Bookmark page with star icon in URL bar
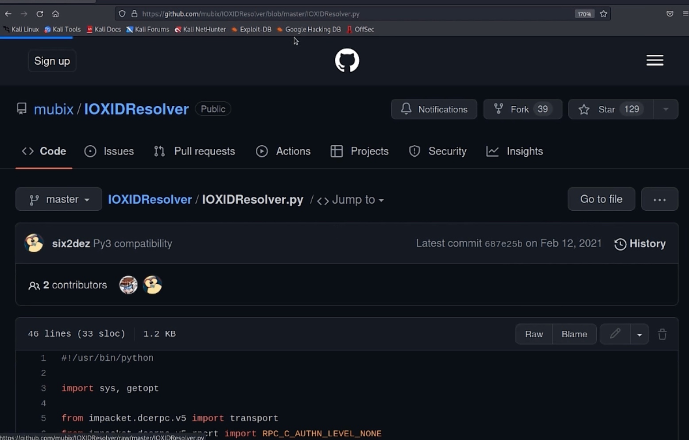The image size is (689, 440). pos(603,14)
